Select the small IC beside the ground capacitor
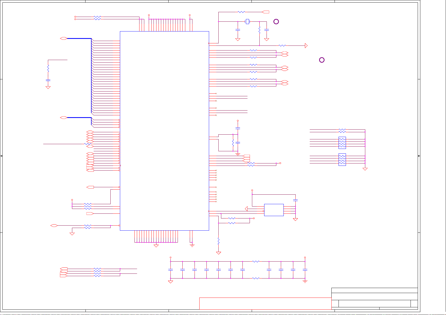Viewport: 446px width, 315px height. [274, 210]
